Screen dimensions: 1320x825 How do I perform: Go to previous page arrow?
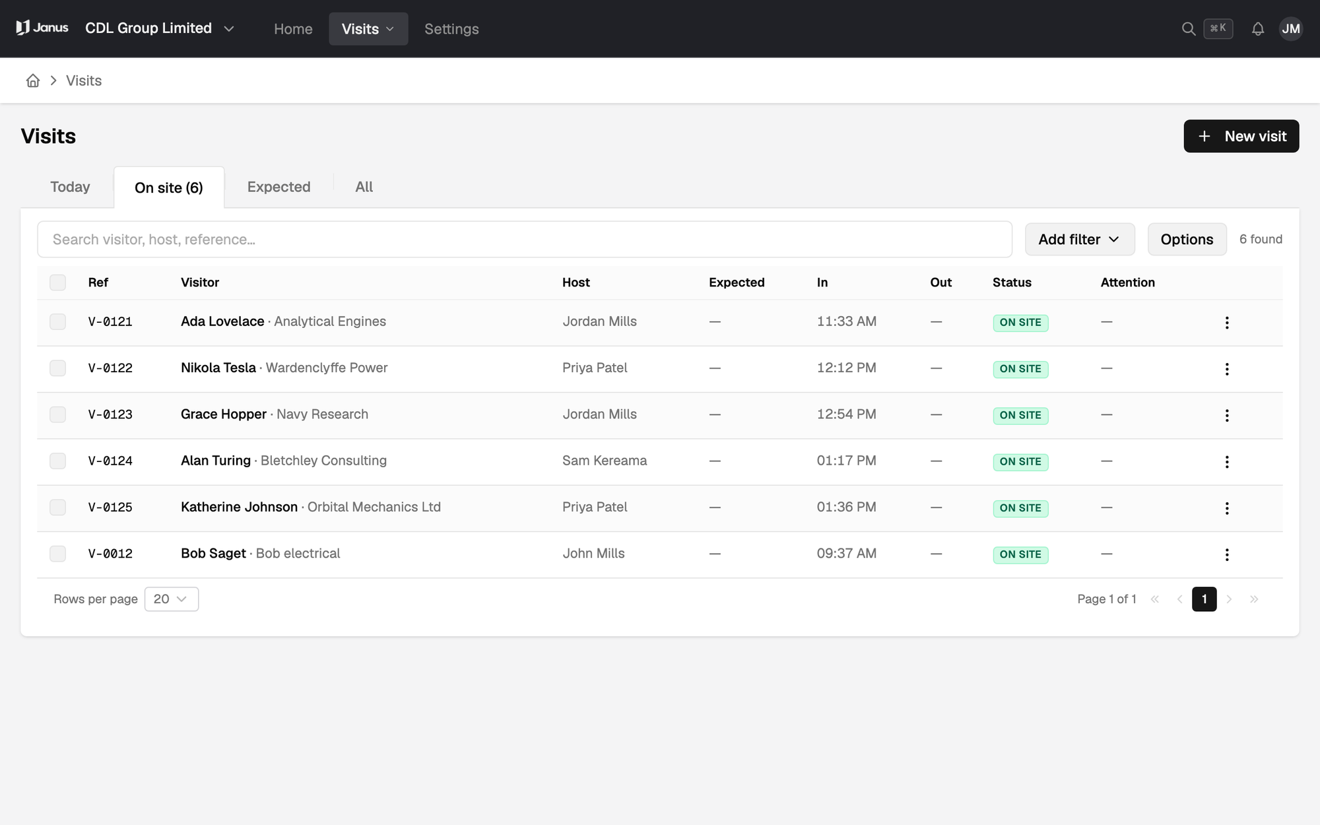click(1179, 599)
